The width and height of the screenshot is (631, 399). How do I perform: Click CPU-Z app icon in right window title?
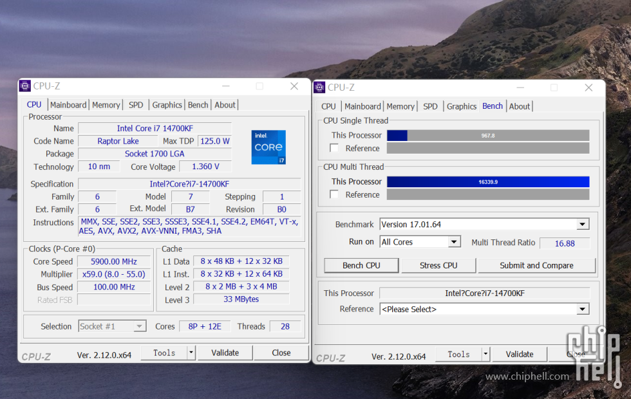point(319,88)
